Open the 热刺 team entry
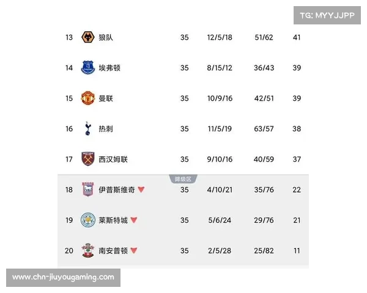Image resolution: width=367 pixels, height=293 pixels. [106, 129]
